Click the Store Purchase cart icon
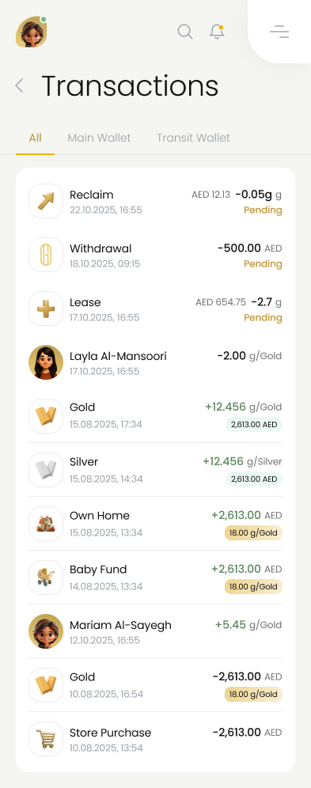This screenshot has height=788, width=311. [46, 739]
